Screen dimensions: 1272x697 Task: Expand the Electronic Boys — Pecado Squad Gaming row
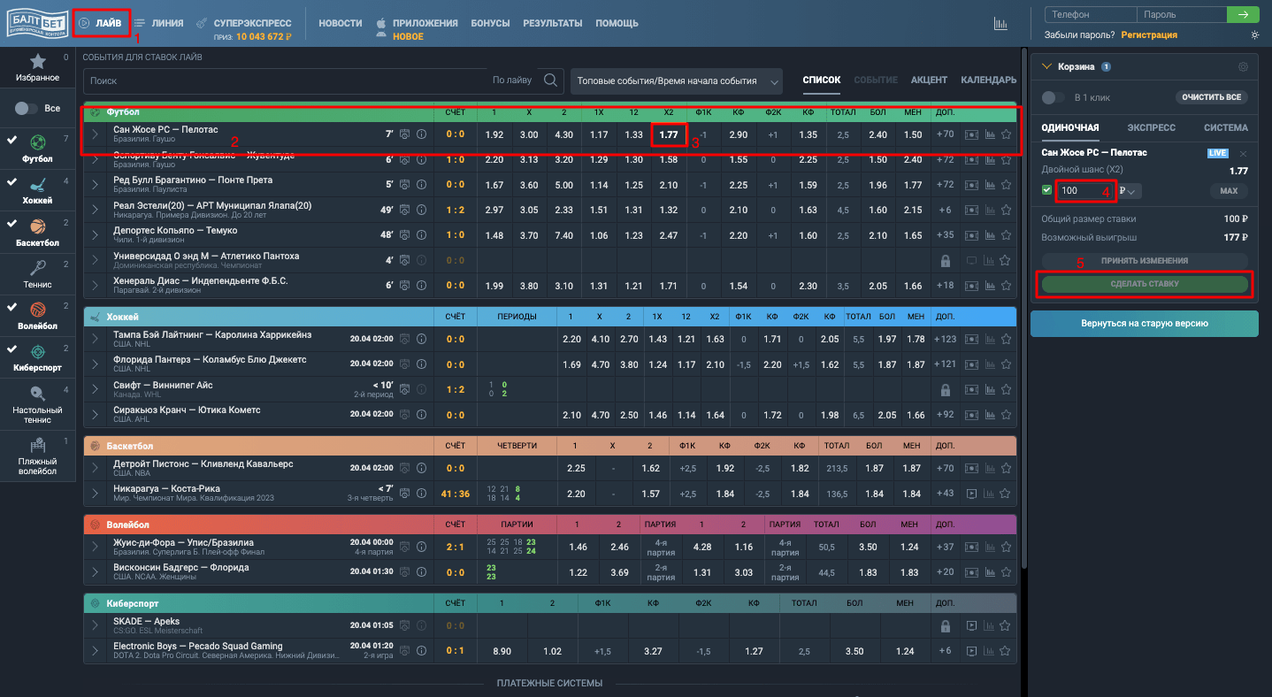[x=96, y=651]
